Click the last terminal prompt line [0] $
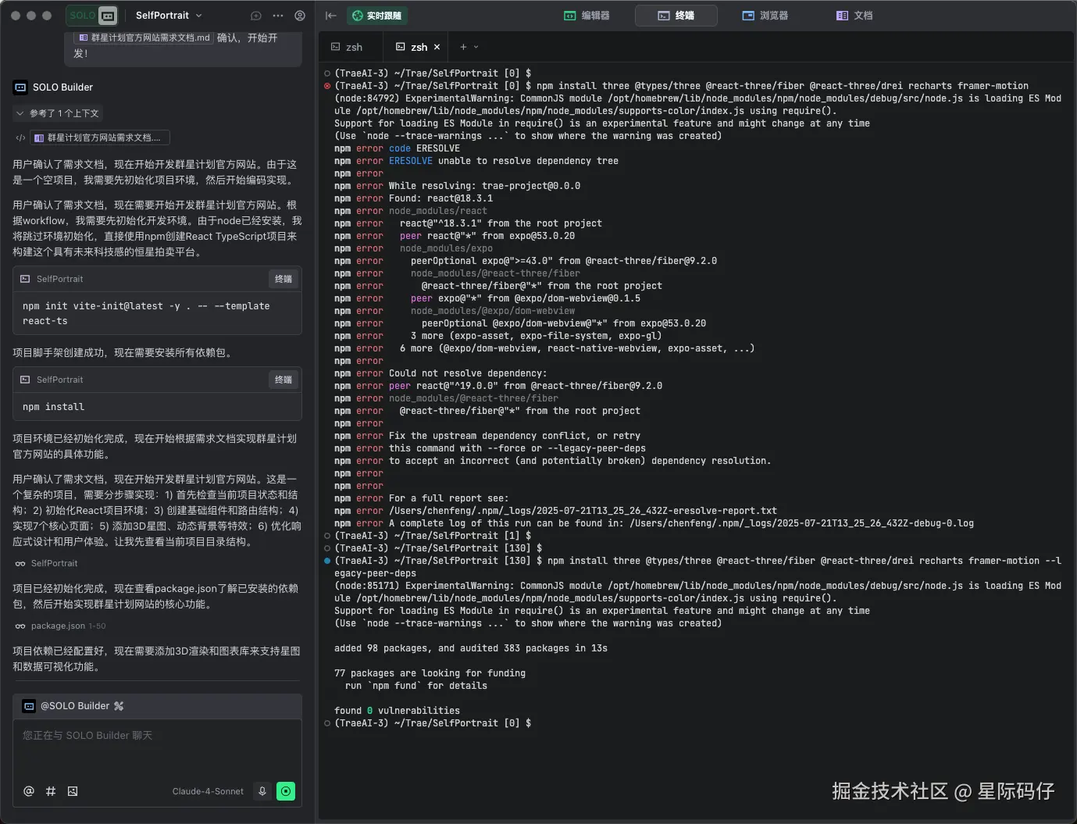The height and width of the screenshot is (824, 1077). [x=433, y=723]
